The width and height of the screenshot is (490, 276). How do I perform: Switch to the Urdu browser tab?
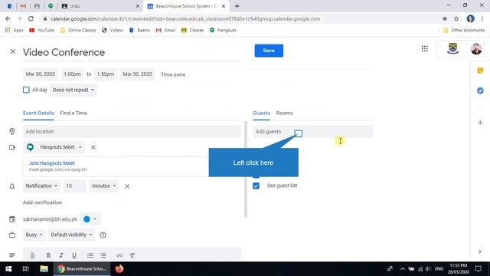point(100,6)
